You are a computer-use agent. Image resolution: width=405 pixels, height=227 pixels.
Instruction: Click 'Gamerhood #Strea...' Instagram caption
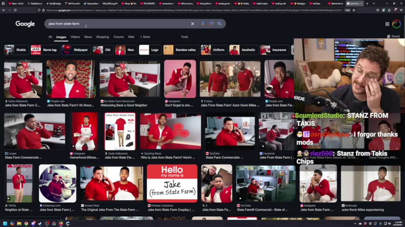pyautogui.click(x=85, y=157)
